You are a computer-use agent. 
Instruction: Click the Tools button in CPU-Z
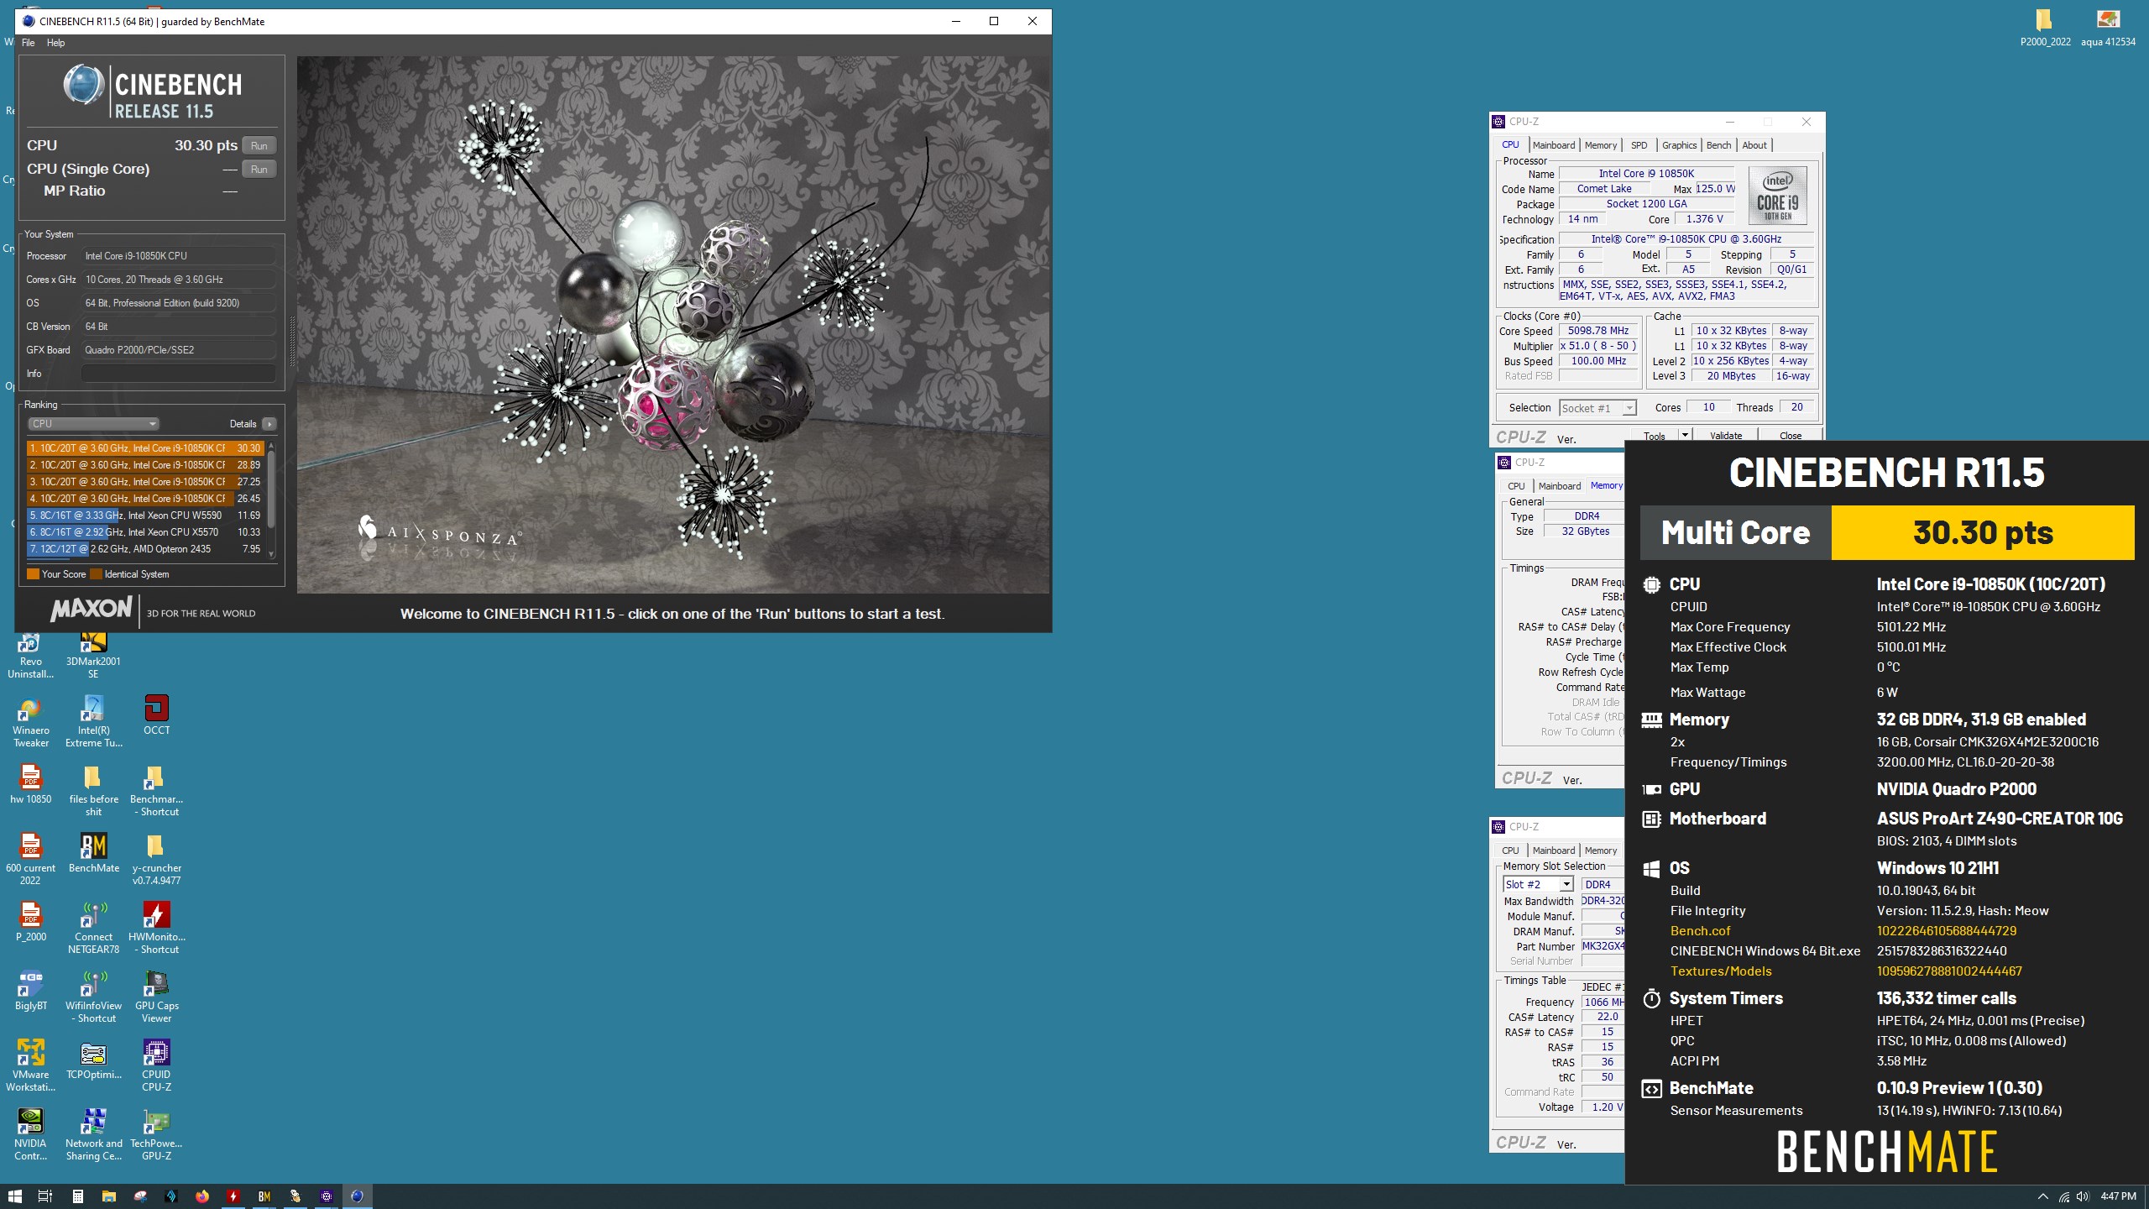tap(1654, 436)
